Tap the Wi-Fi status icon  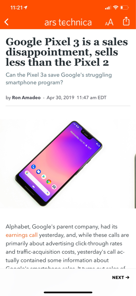[115, 8]
